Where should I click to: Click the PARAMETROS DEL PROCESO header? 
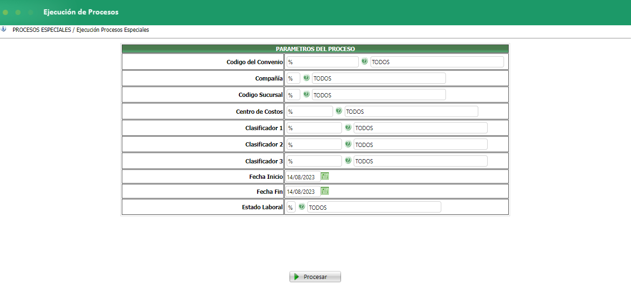click(x=315, y=49)
